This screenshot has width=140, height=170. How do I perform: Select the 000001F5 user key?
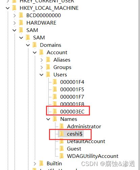[72, 90]
